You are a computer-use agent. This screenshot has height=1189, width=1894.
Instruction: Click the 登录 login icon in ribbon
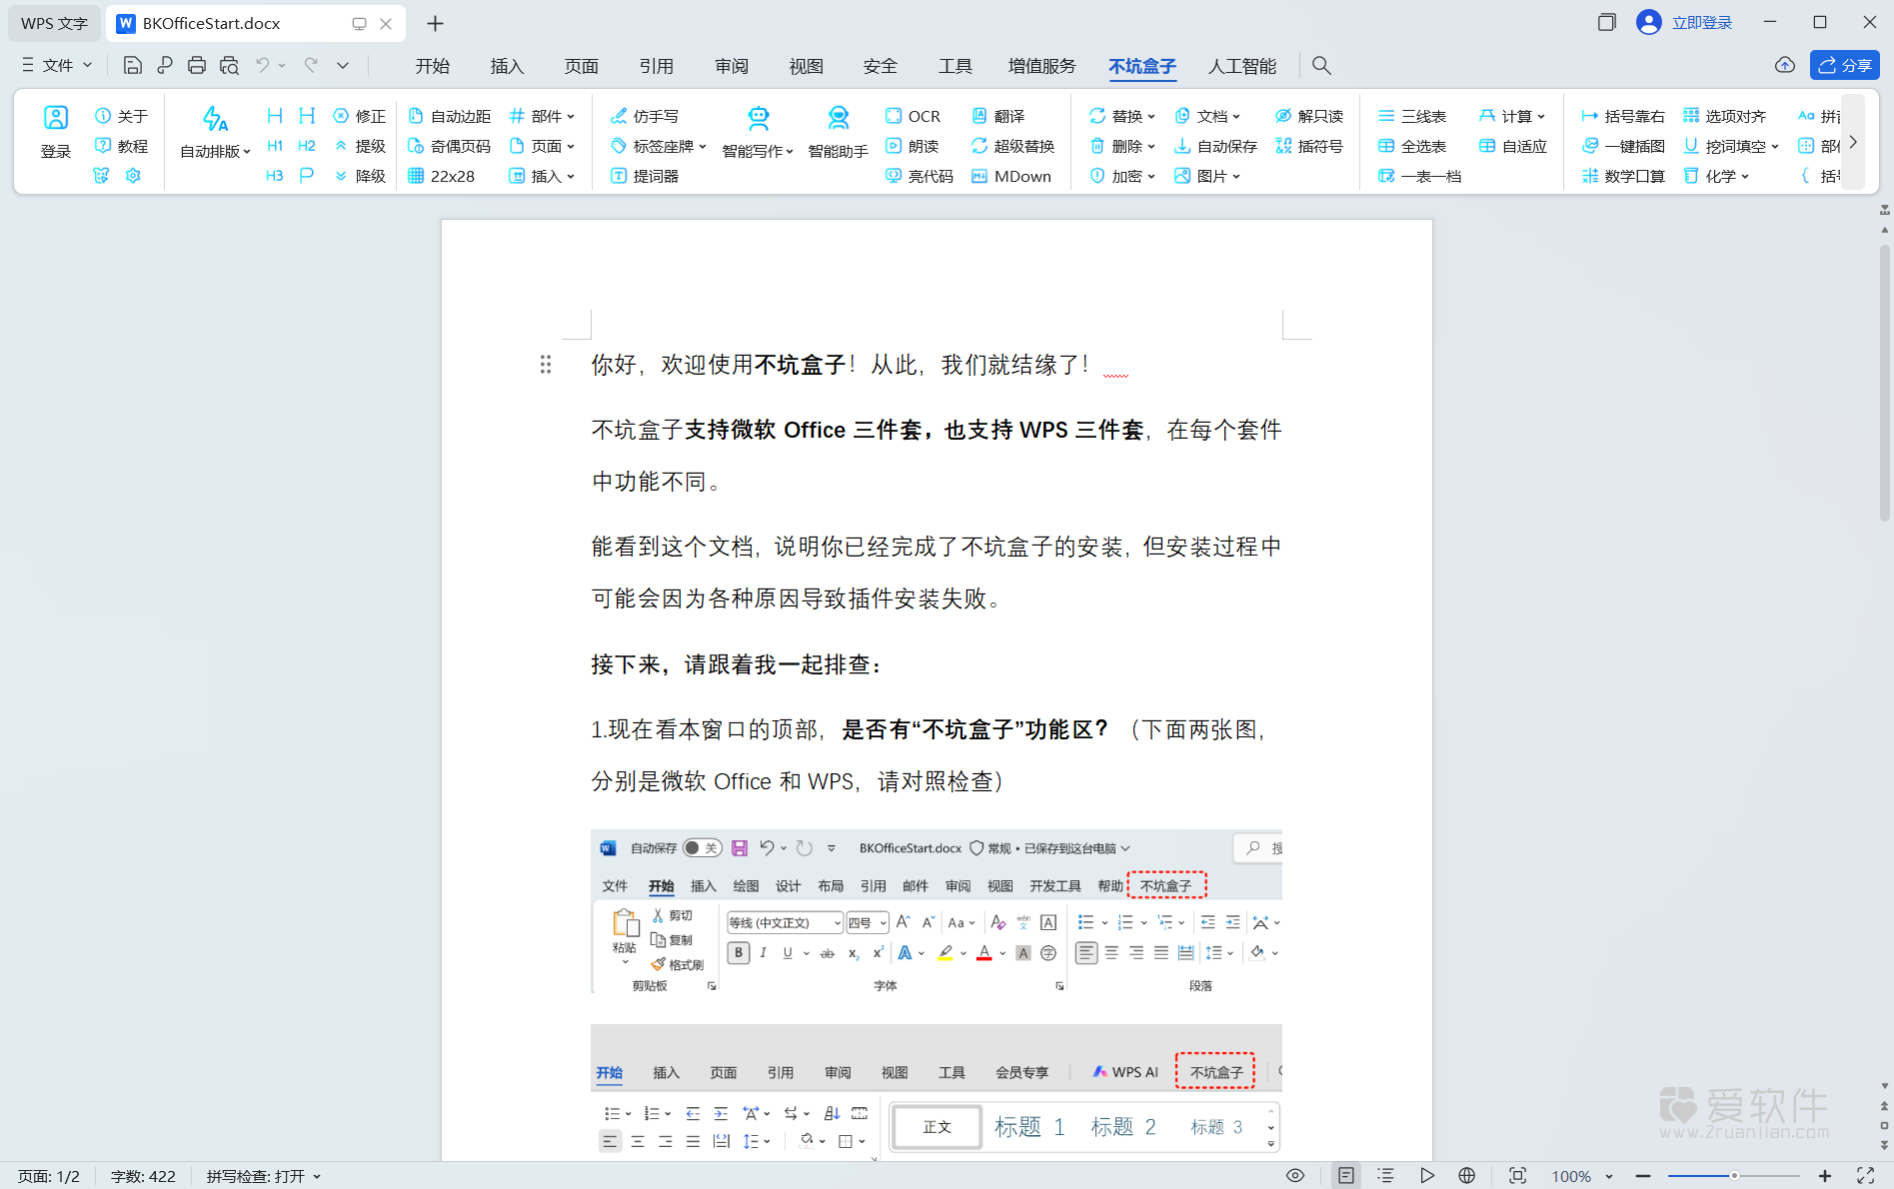56,132
